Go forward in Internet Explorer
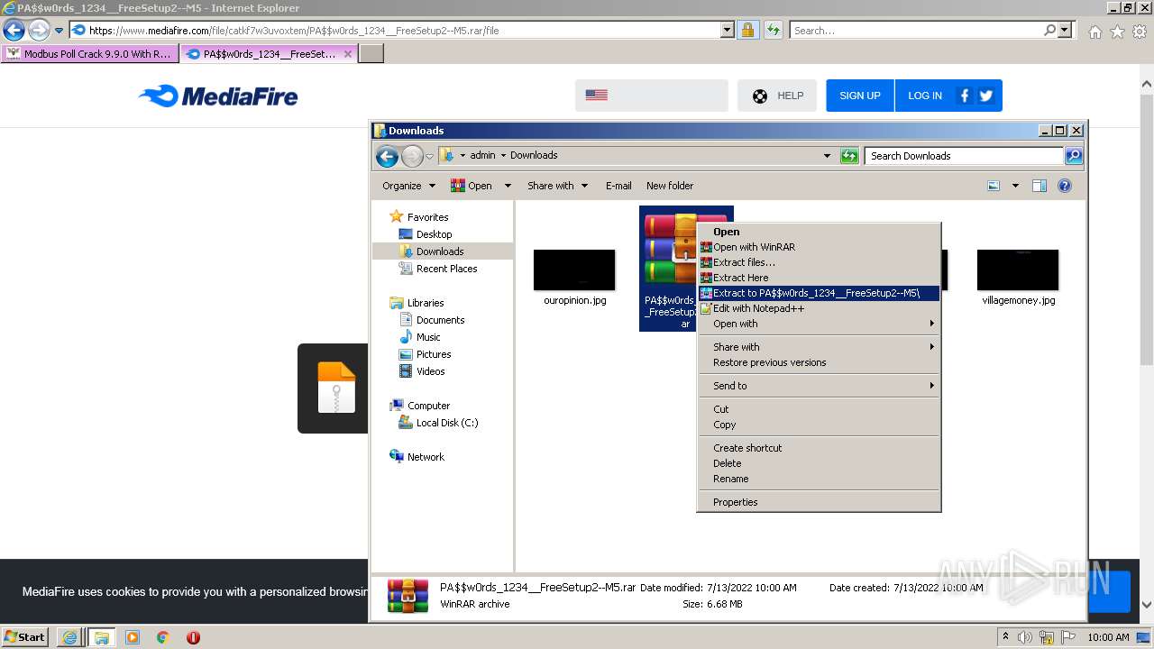The height and width of the screenshot is (649, 1154). pyautogui.click(x=39, y=30)
